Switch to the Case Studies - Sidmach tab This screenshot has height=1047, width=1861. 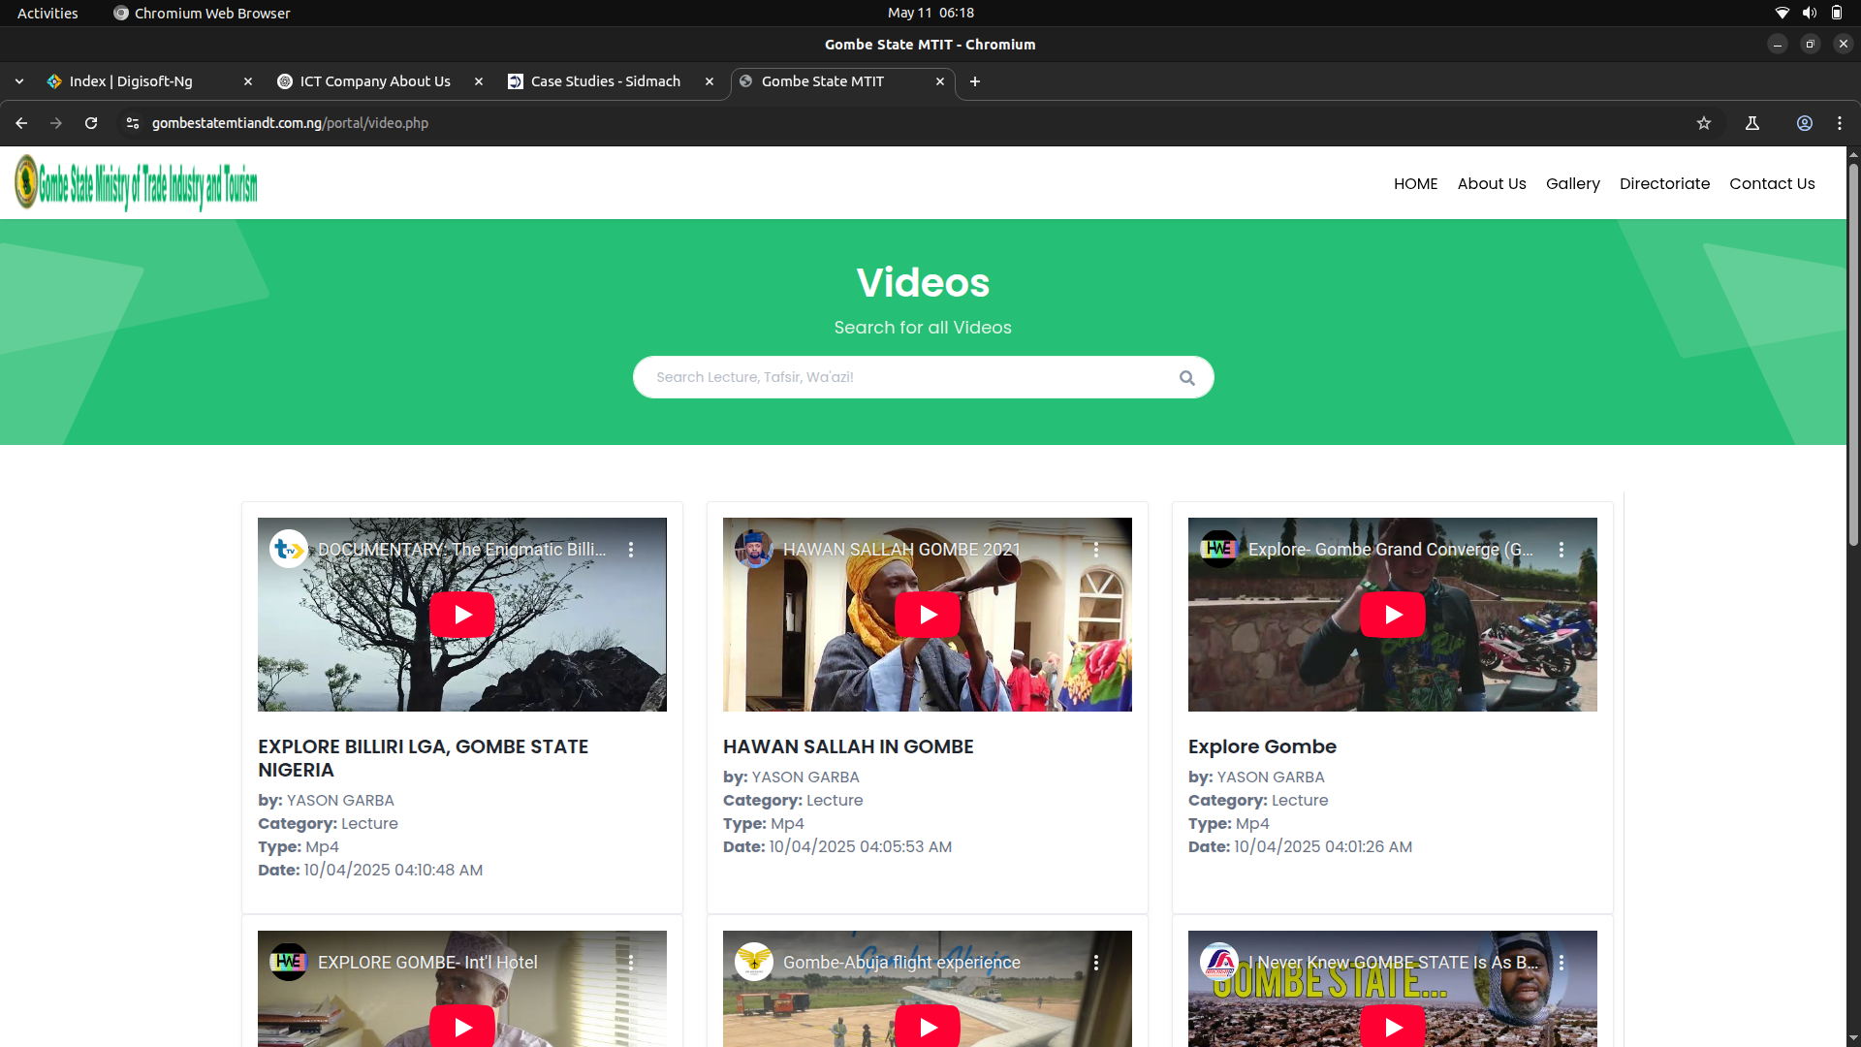[606, 81]
